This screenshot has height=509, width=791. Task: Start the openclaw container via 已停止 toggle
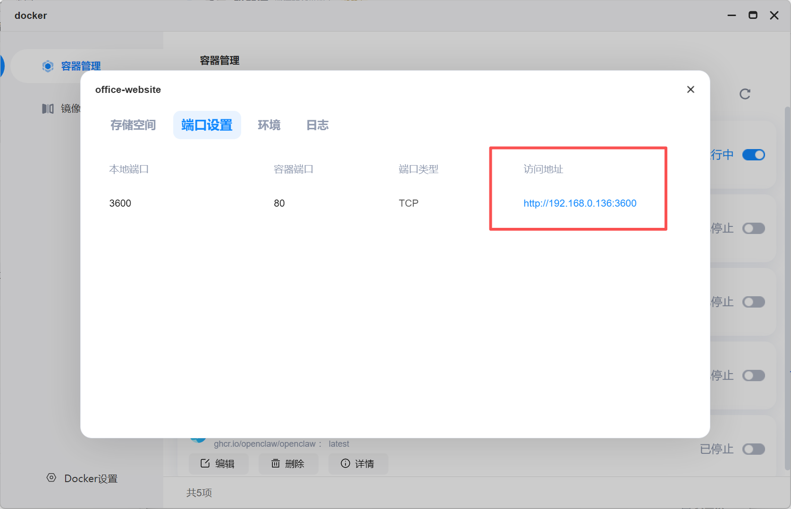[x=754, y=449]
